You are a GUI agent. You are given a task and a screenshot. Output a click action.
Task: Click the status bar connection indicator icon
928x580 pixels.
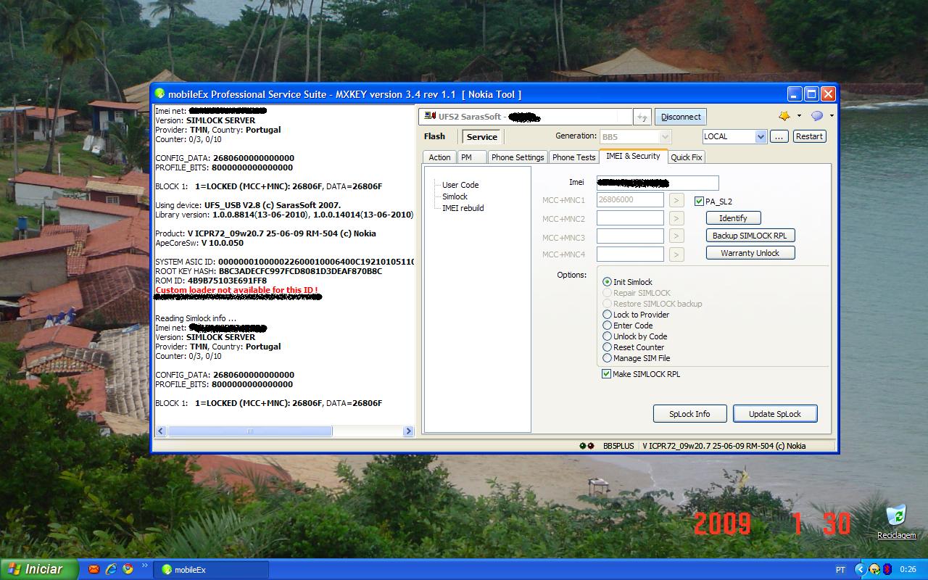coord(587,446)
